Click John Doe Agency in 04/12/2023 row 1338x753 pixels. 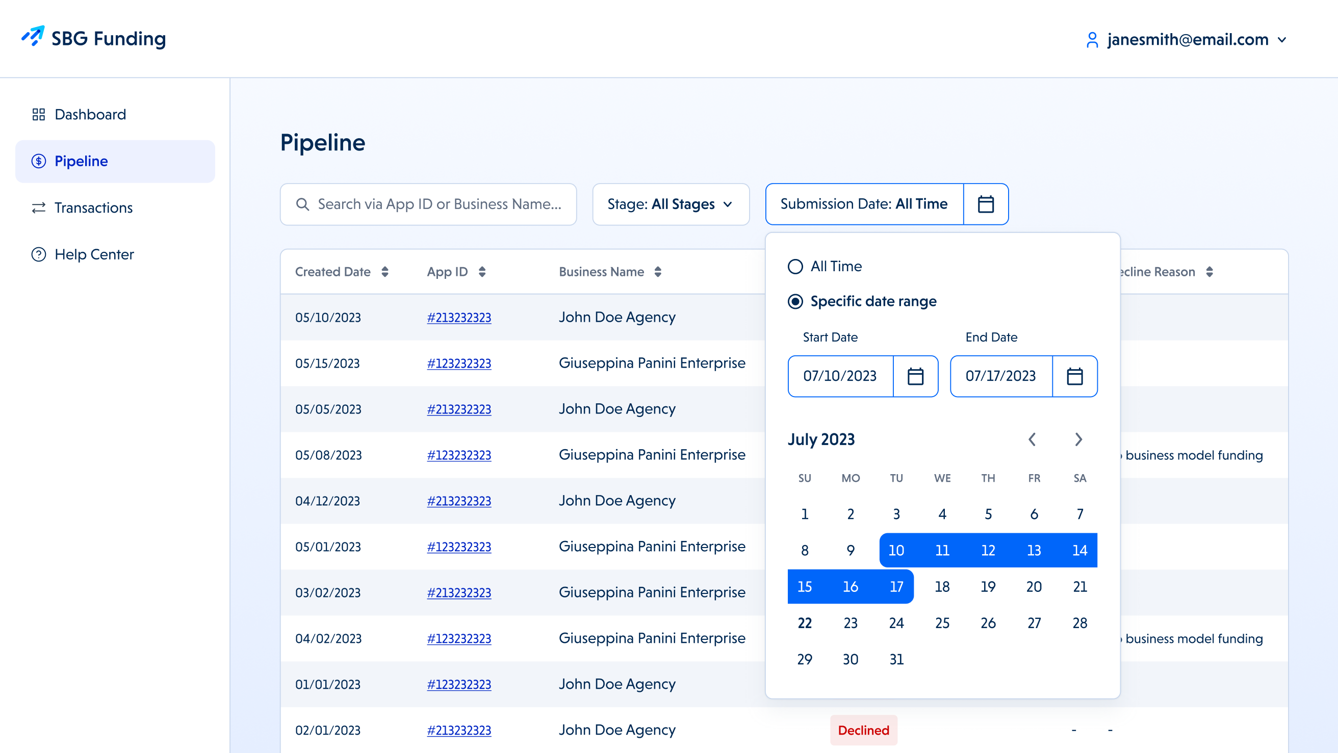click(x=617, y=501)
